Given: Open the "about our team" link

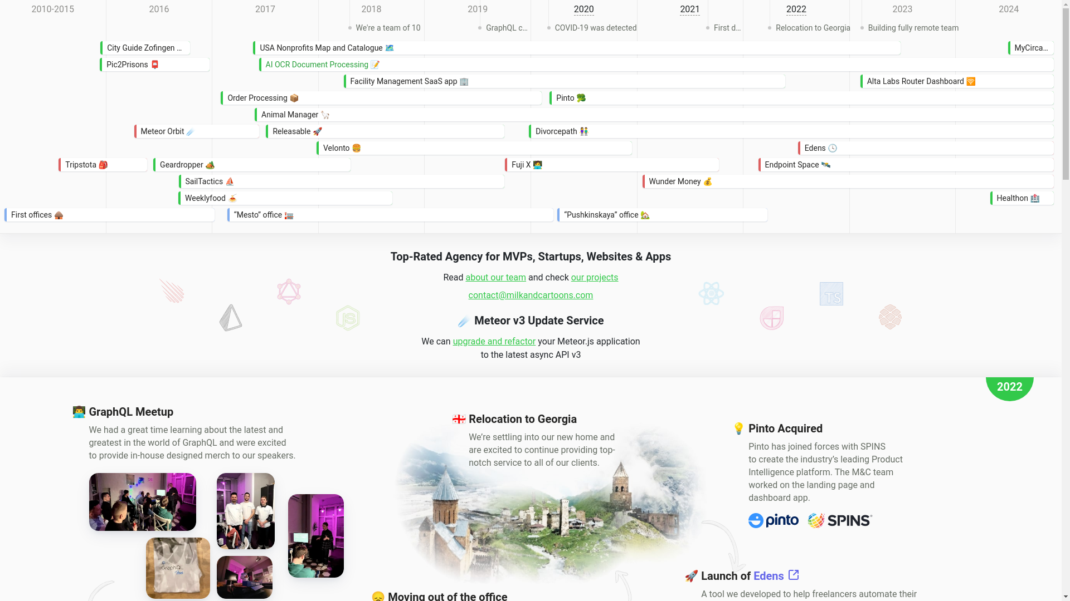Looking at the screenshot, I should [495, 278].
